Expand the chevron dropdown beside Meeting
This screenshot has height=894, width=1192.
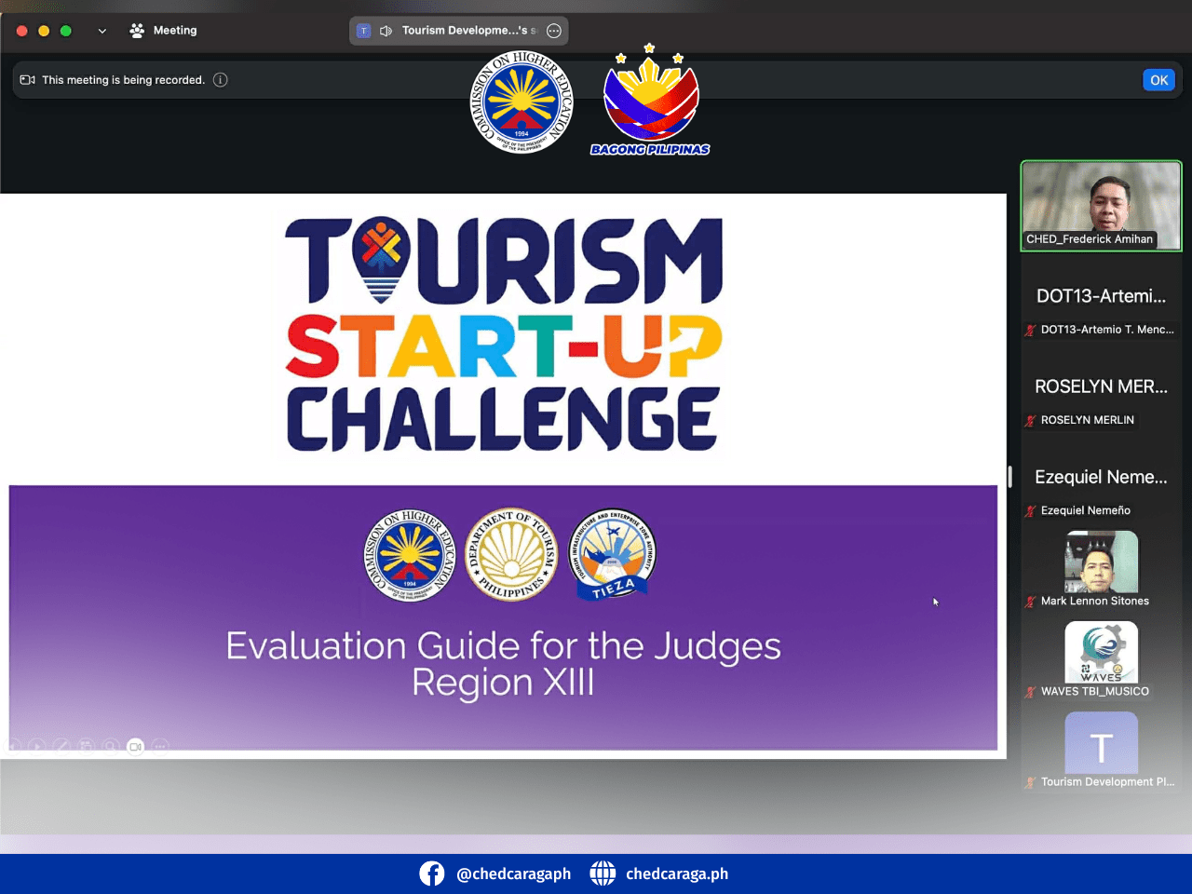pyautogui.click(x=102, y=31)
